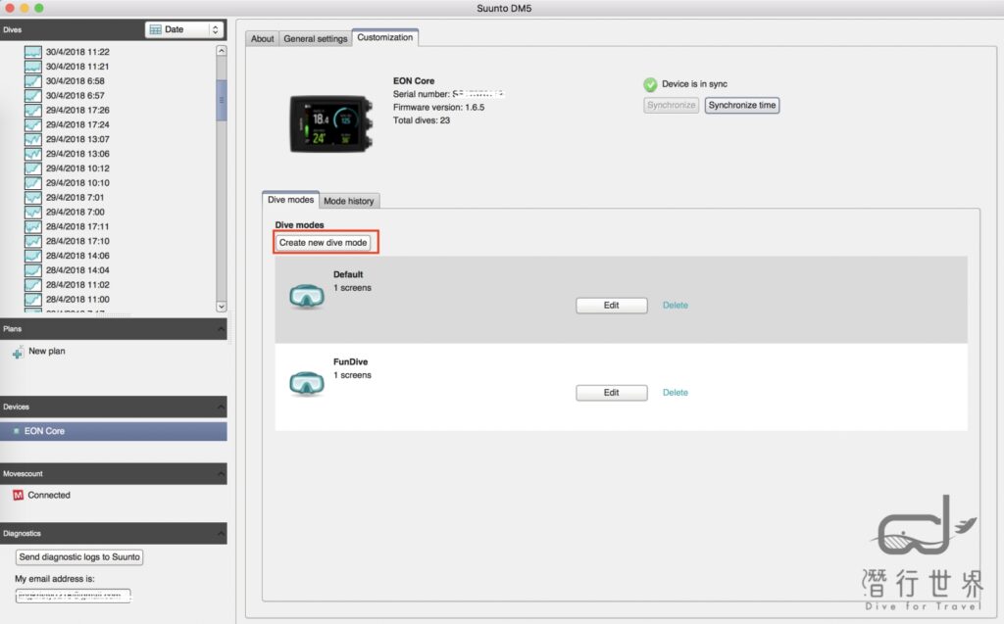Collapse the Movescount panel
Screen dimensions: 1004x624
pos(221,474)
